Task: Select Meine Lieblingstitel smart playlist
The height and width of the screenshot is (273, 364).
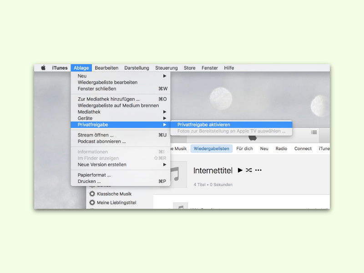Action: click(113, 202)
